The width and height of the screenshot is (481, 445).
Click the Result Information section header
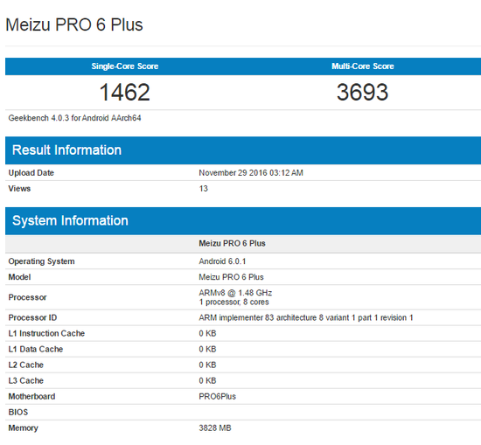click(x=66, y=150)
